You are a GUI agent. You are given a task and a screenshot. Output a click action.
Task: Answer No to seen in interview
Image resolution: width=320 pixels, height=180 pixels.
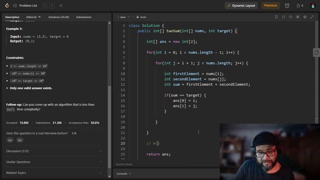(20, 140)
